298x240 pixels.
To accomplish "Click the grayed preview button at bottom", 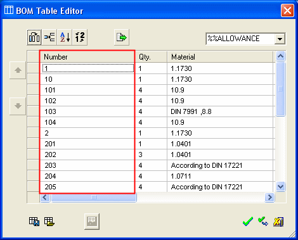I will pos(92,222).
